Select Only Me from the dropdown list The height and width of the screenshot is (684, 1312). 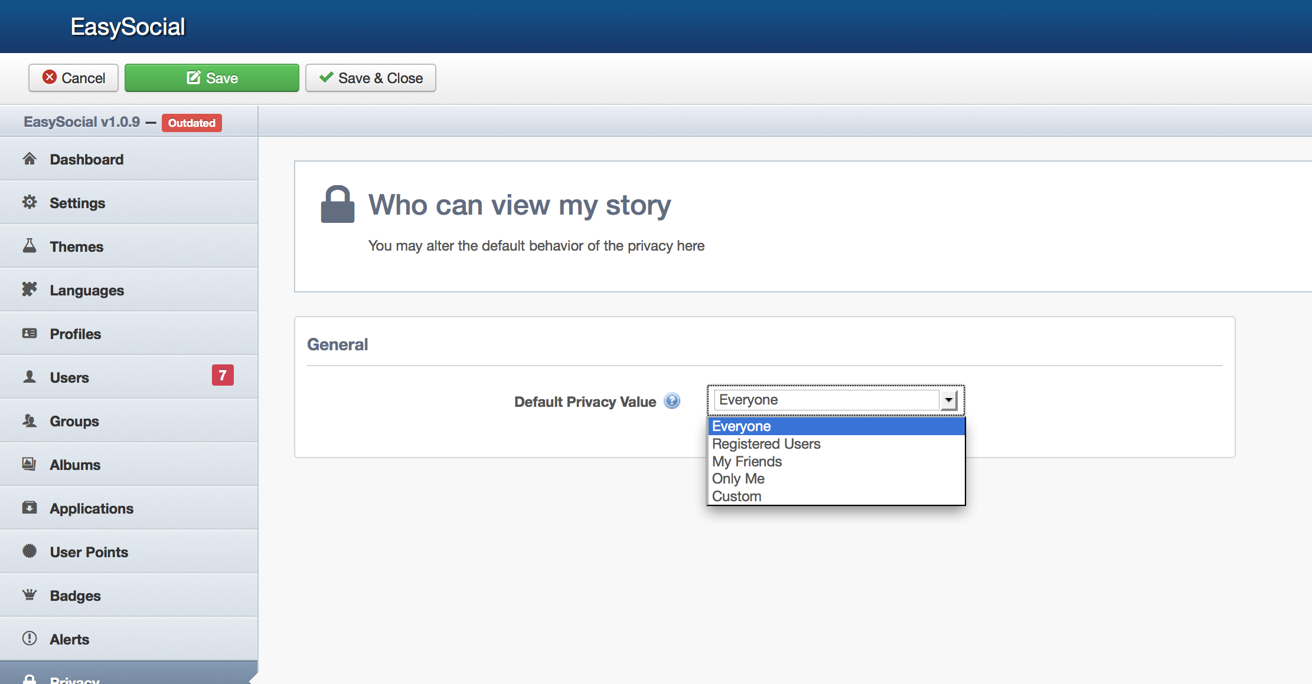click(836, 479)
